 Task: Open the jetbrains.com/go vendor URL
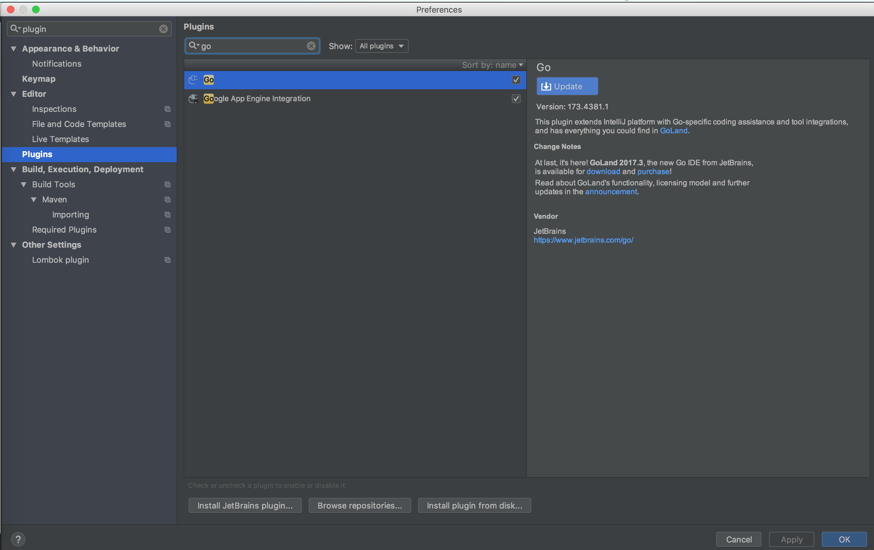pyautogui.click(x=583, y=240)
